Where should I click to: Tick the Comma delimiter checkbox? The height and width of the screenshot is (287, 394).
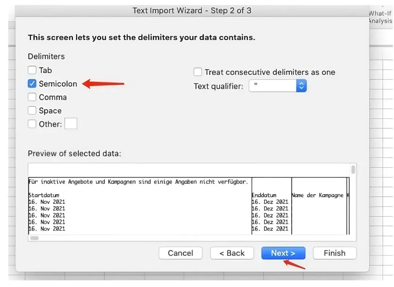click(32, 97)
